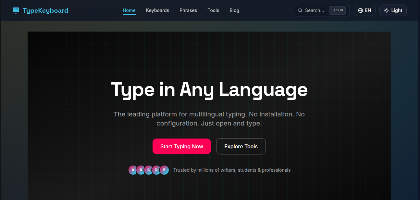Click the Explore Tools button
The image size is (420, 200).
tap(241, 146)
